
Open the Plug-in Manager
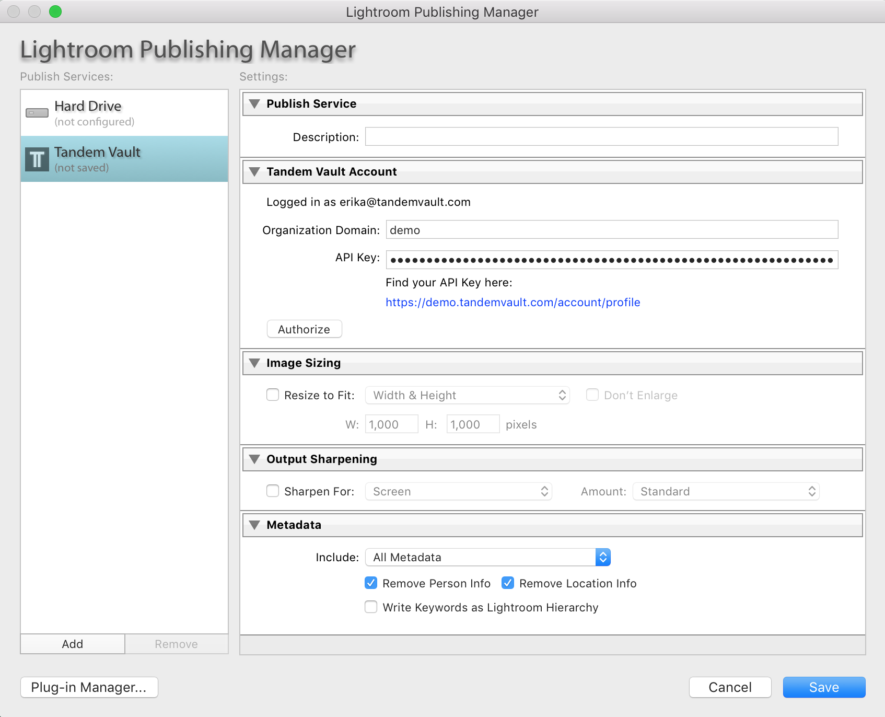pos(89,687)
